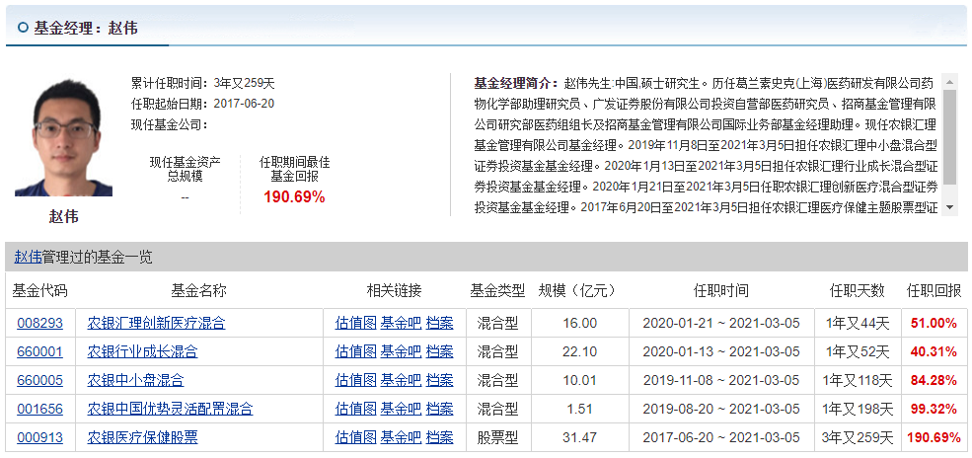Viewport: 972px width, 458px height.
Task: Click 估值图 for 农银医疗保健股票
Action: (x=356, y=437)
